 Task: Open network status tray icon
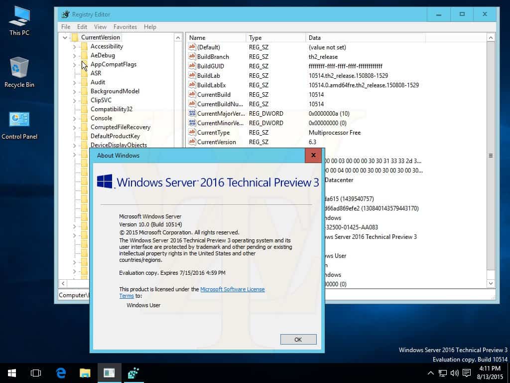pyautogui.click(x=443, y=373)
